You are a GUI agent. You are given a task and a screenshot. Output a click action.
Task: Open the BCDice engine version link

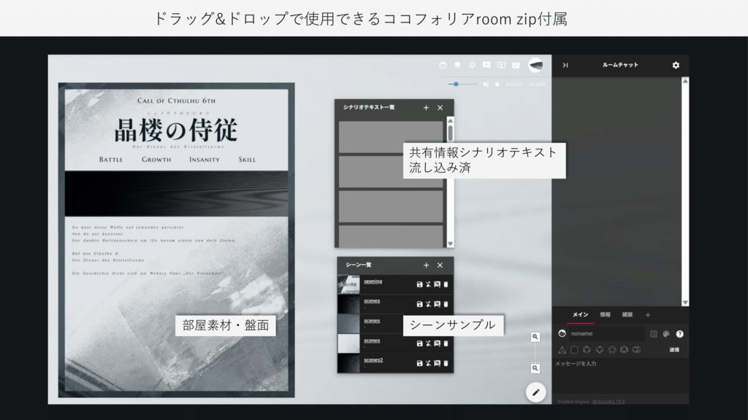(608, 402)
